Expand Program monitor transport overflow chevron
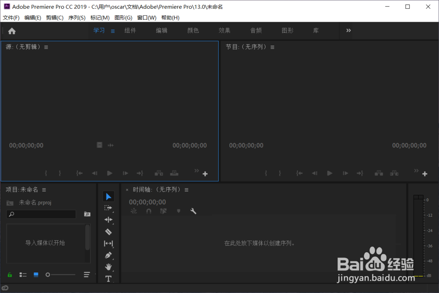Image resolution: width=439 pixels, height=293 pixels. (416, 171)
